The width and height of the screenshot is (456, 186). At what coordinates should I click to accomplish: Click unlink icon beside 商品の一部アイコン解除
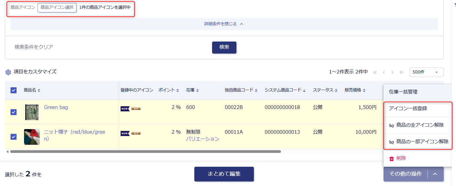coord(392,142)
